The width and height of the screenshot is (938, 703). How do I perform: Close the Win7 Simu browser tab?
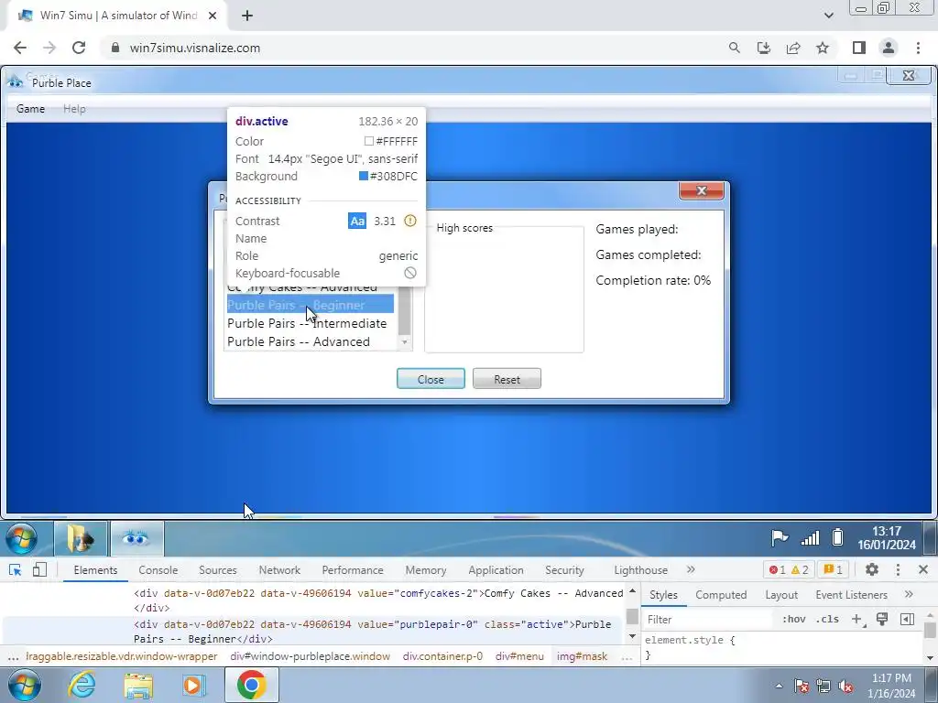pyautogui.click(x=213, y=16)
